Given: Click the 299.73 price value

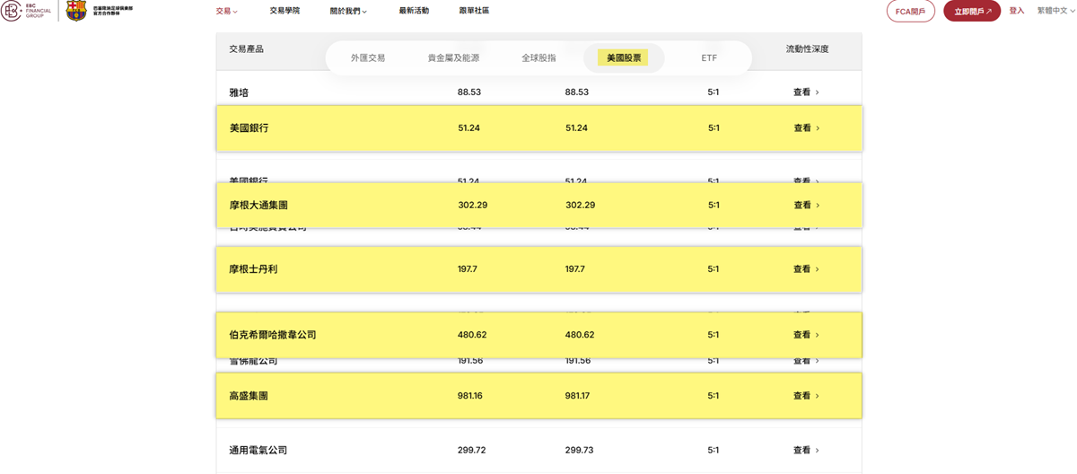Looking at the screenshot, I should pos(579,451).
